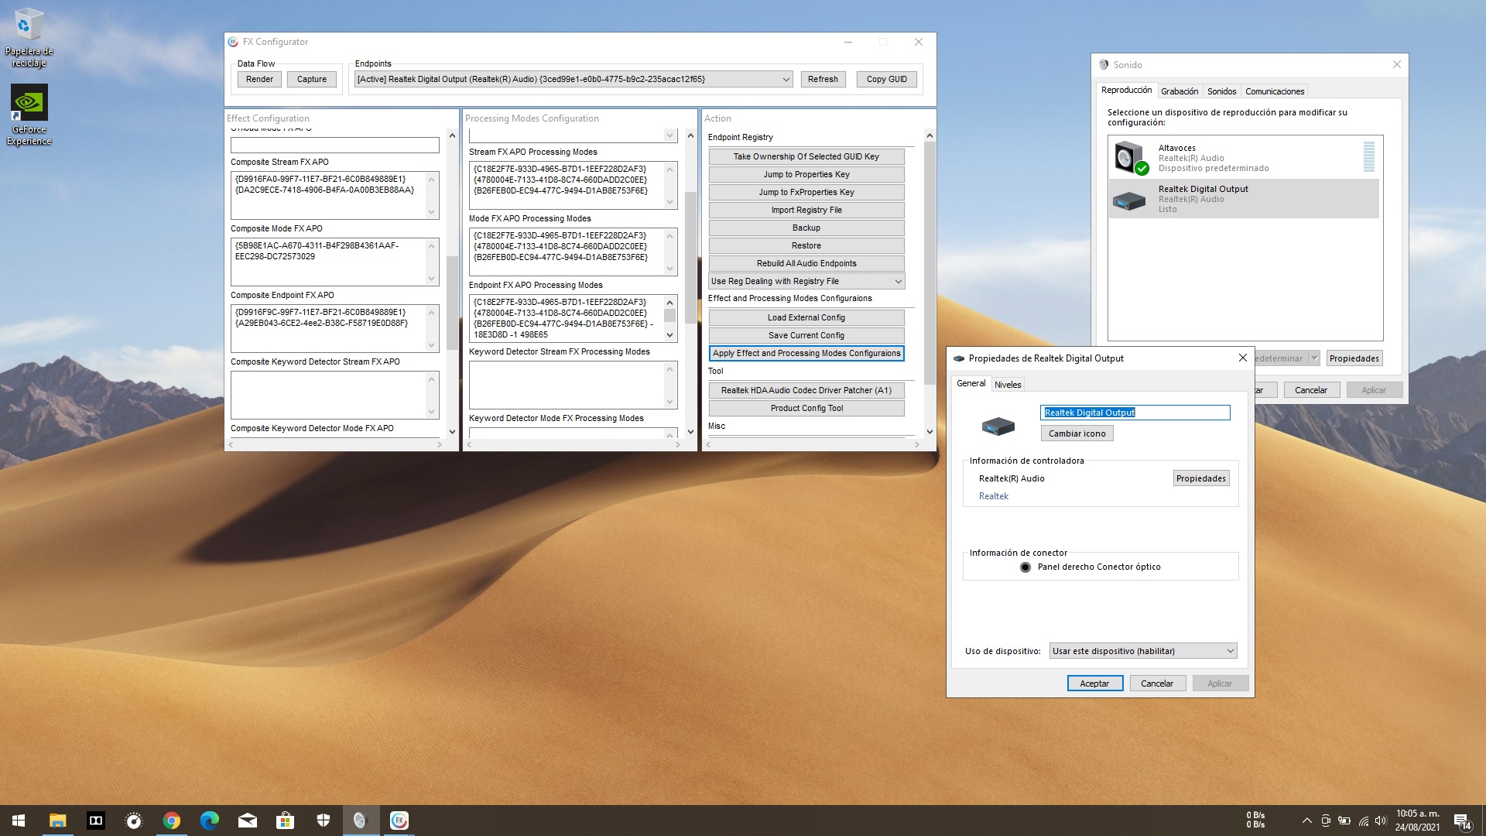This screenshot has height=836, width=1486.
Task: Click the device icon beside Cambiar icono
Action: 998,425
